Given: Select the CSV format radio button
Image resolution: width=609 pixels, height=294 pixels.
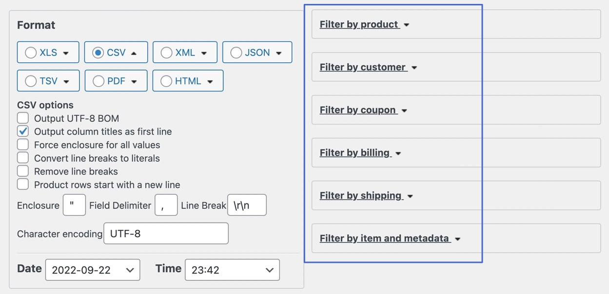Looking at the screenshot, I should point(98,53).
